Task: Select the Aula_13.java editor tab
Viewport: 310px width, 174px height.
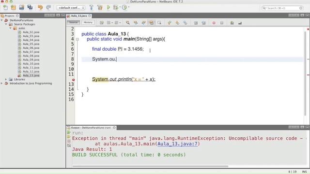Action: coord(78,15)
